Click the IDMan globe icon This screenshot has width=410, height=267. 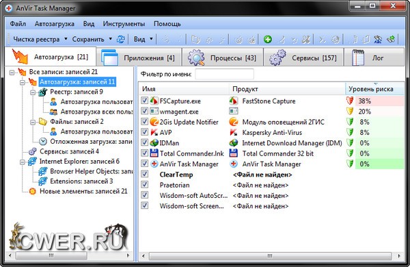(x=154, y=143)
